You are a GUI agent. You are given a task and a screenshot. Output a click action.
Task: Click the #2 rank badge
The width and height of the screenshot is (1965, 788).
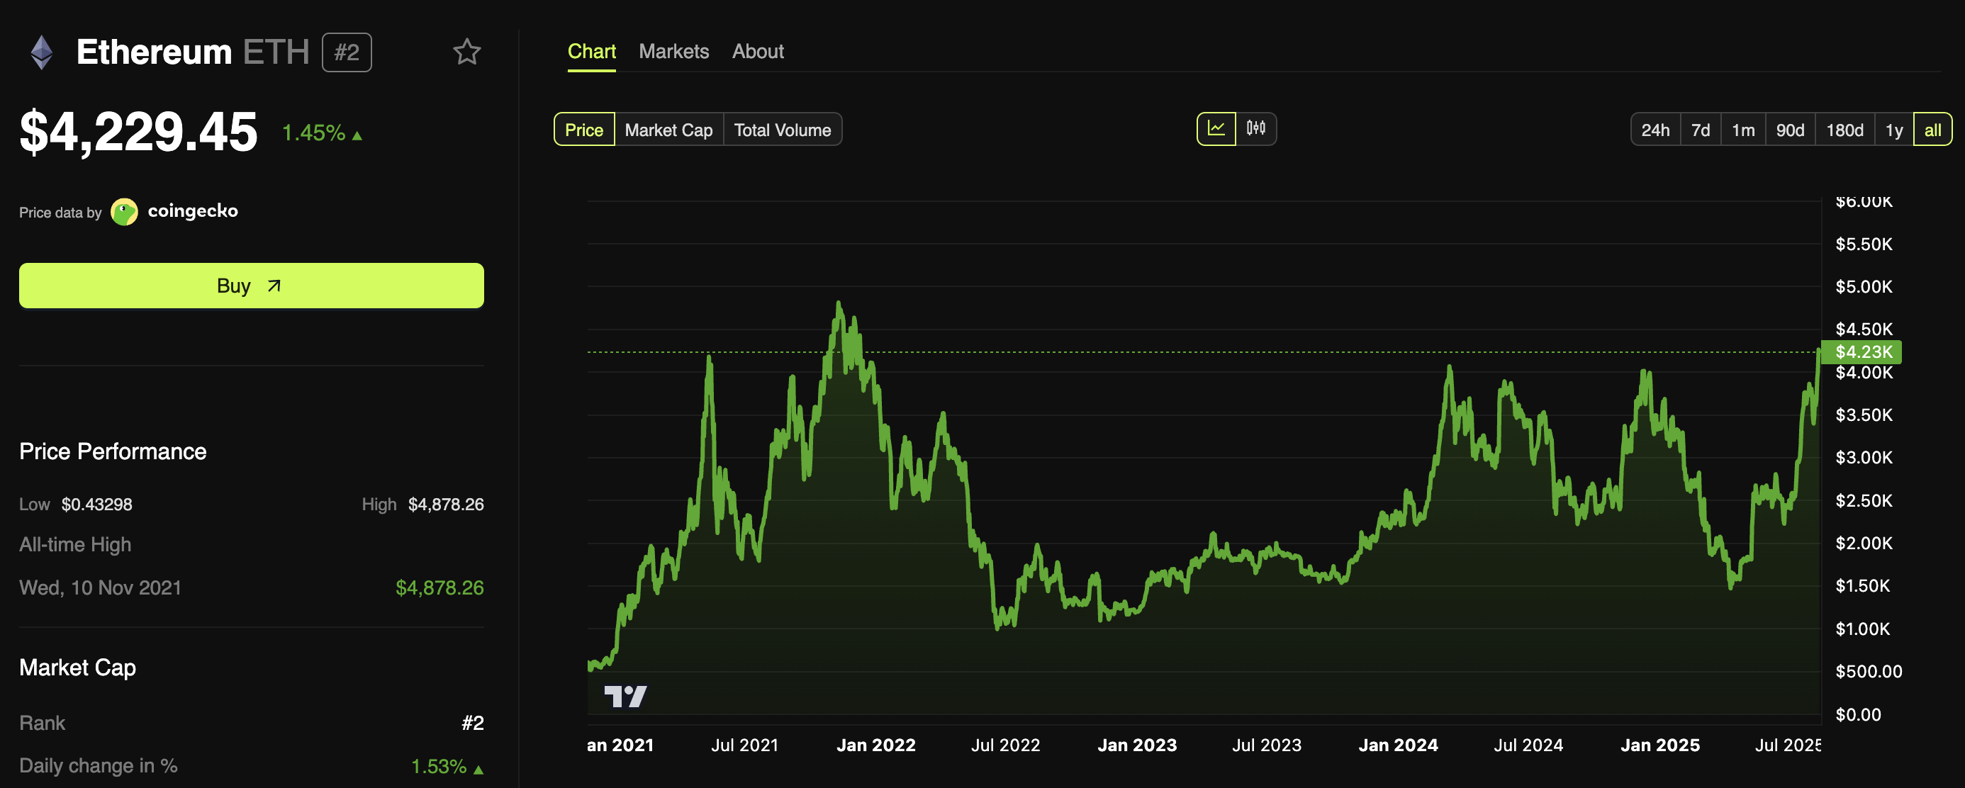click(x=347, y=52)
